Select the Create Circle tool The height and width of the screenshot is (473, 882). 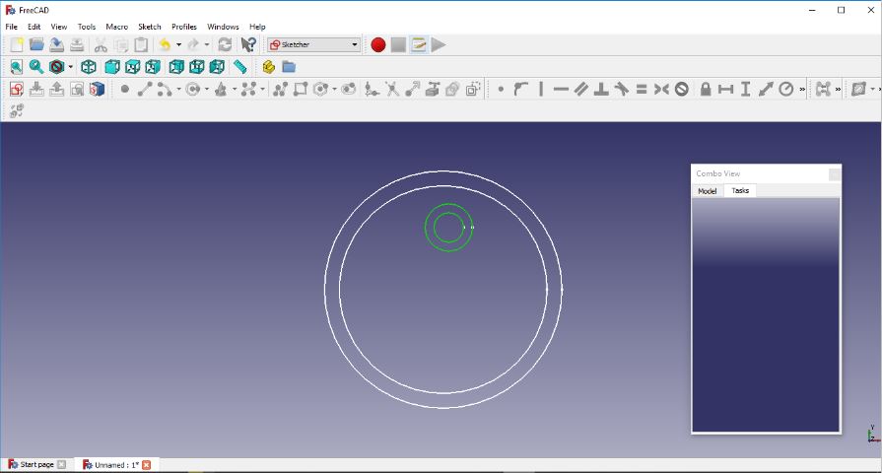pos(193,89)
